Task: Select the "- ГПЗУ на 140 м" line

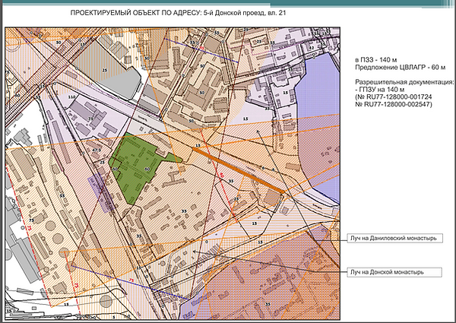Action: (x=379, y=90)
